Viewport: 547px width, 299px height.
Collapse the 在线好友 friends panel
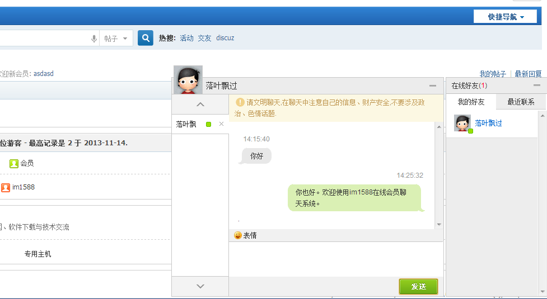(537, 86)
